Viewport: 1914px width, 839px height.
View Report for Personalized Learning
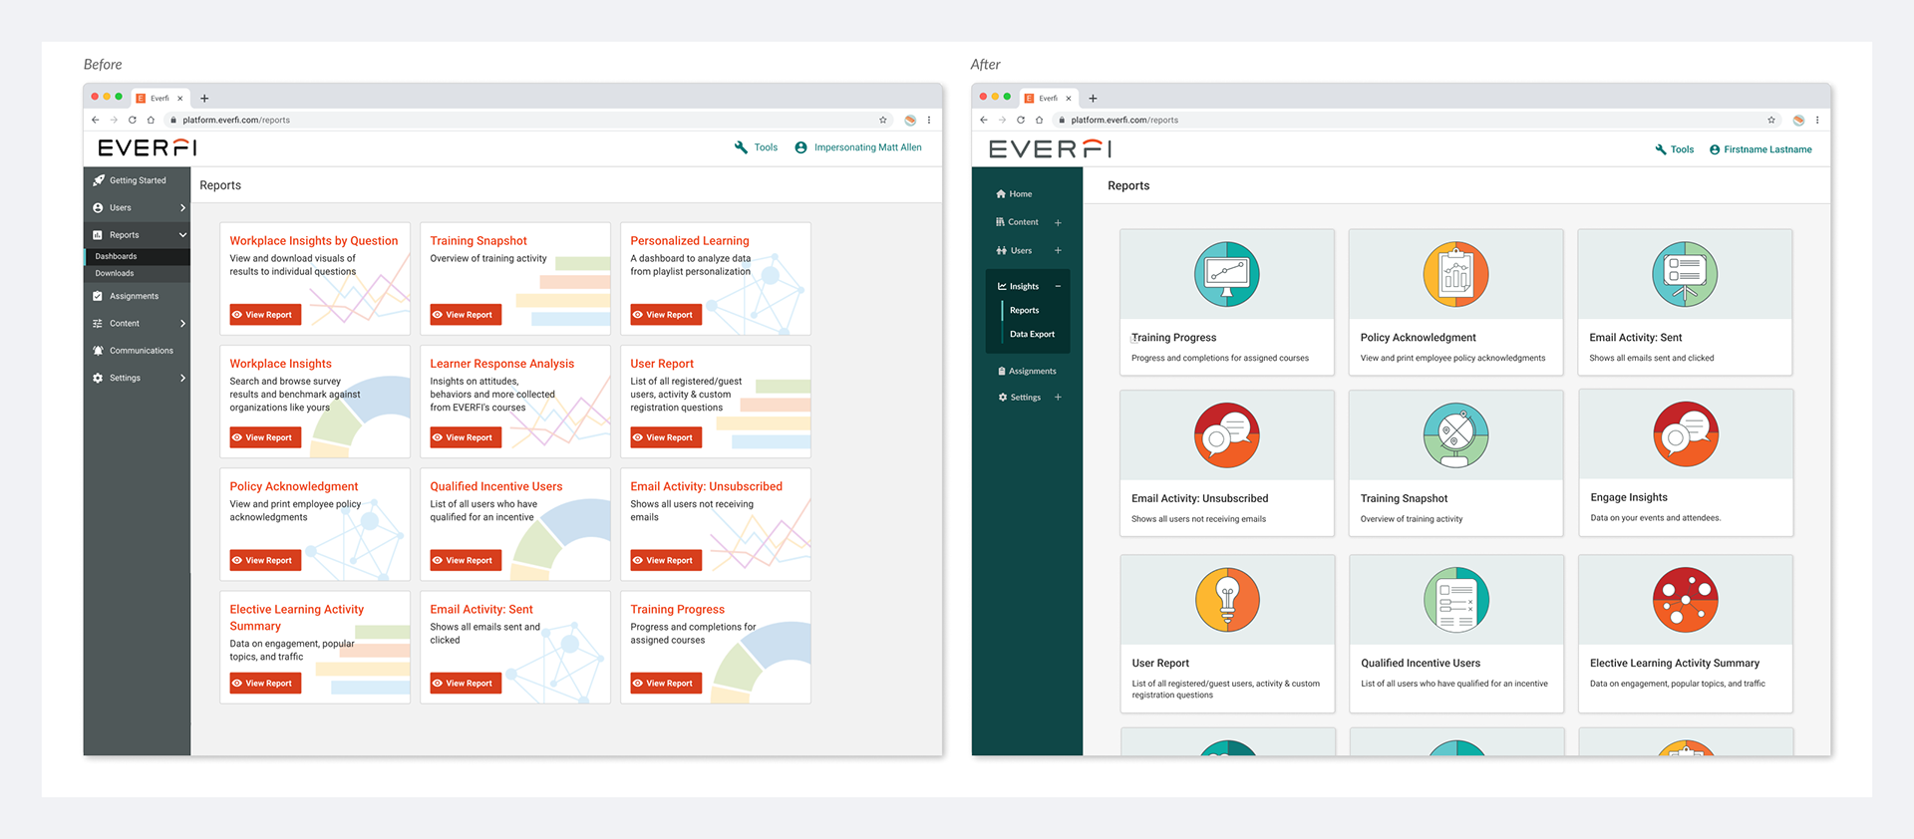pyautogui.click(x=666, y=315)
